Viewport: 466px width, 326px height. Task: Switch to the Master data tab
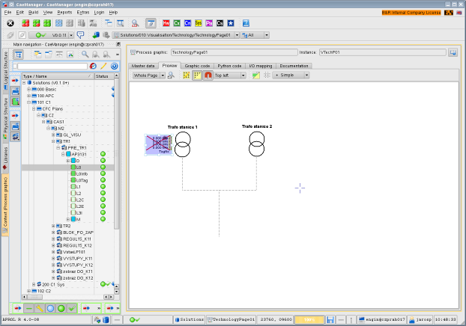tap(143, 66)
